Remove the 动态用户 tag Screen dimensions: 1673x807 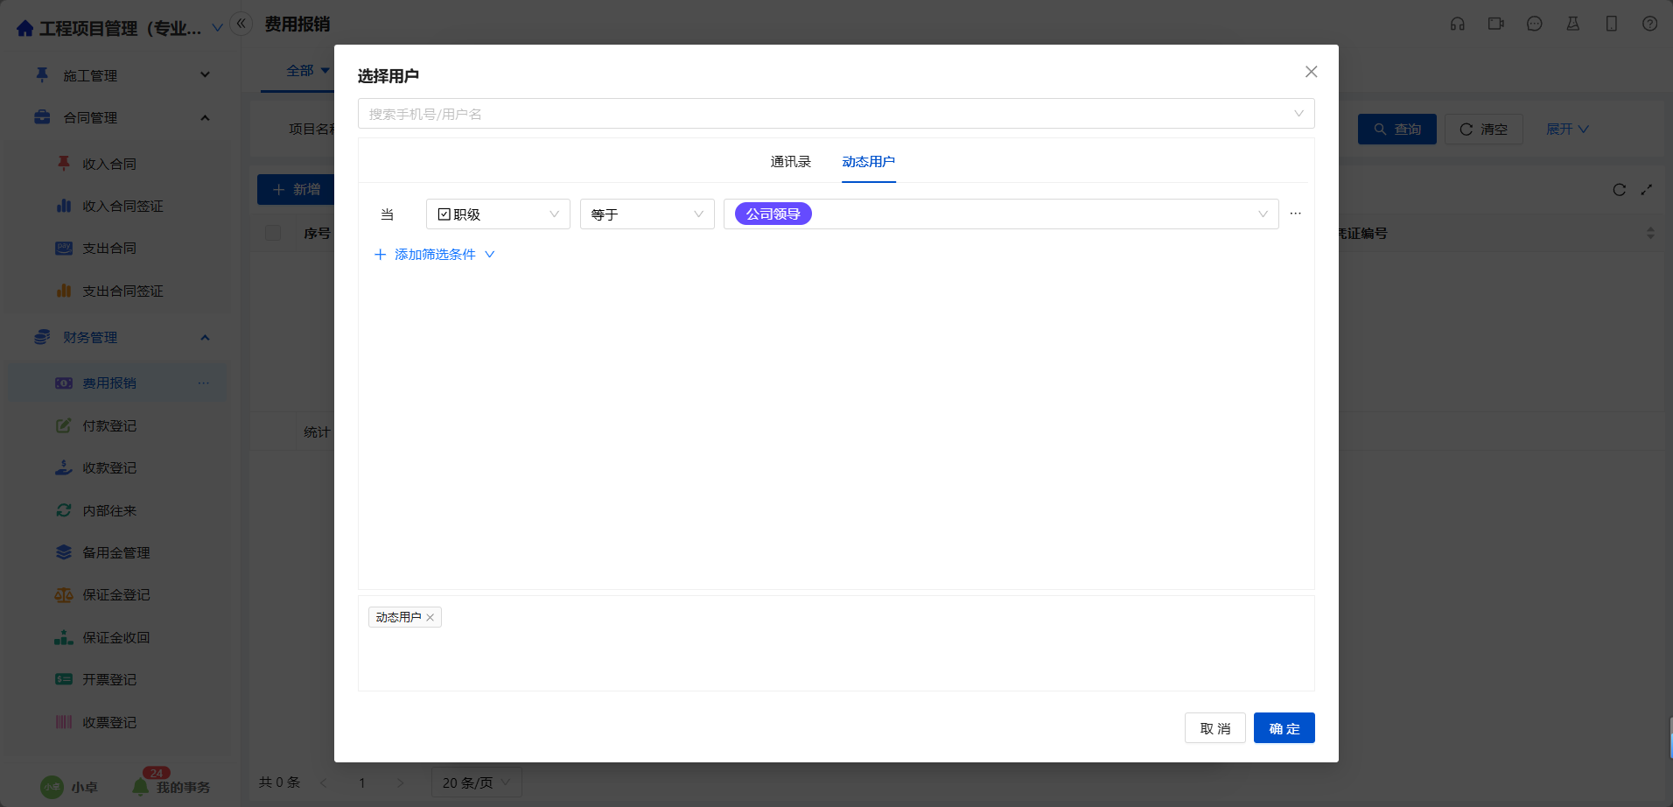pyautogui.click(x=430, y=618)
